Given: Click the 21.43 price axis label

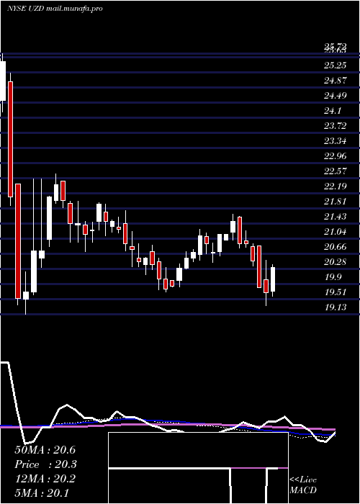Looking at the screenshot, I should point(336,217).
